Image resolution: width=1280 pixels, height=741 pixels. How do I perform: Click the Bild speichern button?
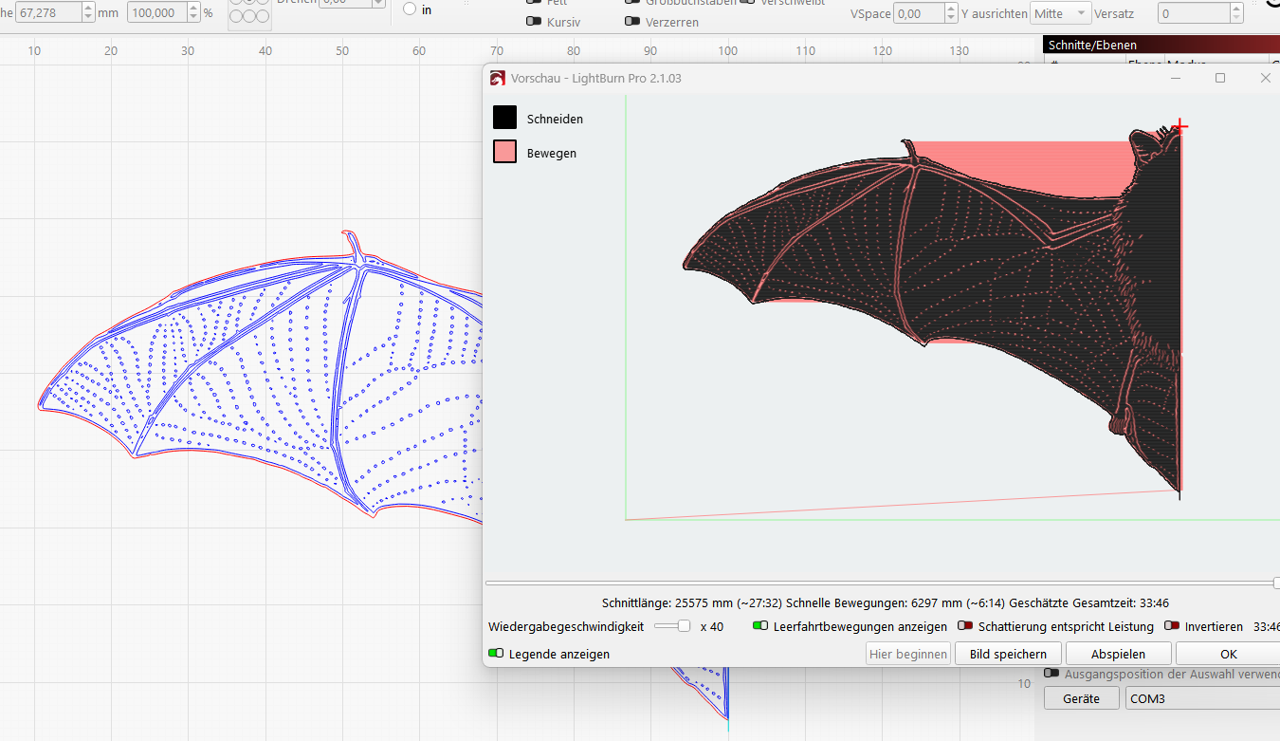[1008, 654]
